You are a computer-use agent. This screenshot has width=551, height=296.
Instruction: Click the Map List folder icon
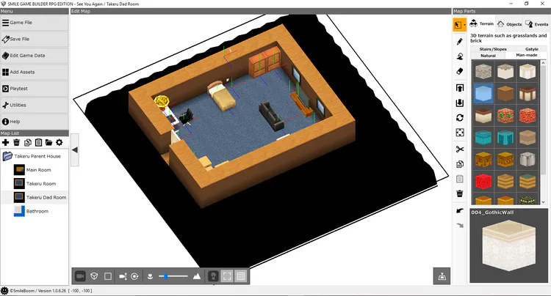(x=48, y=142)
